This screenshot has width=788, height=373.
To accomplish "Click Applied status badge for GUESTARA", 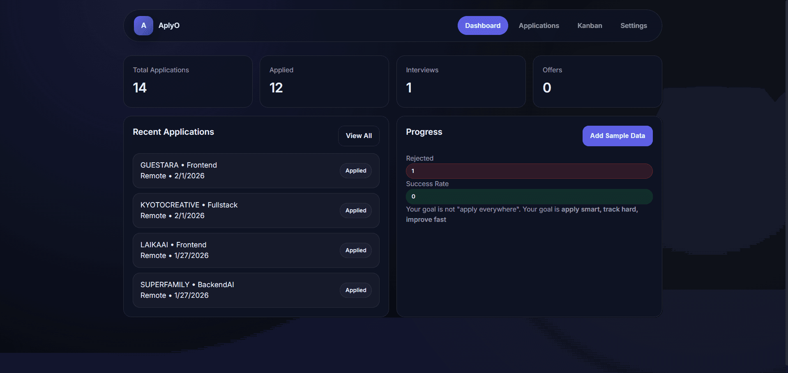I will [355, 171].
